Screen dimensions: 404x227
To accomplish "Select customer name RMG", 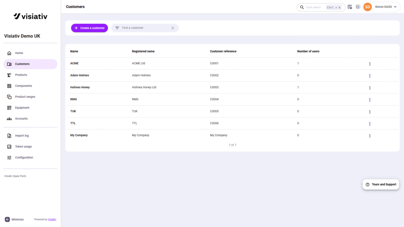I will [x=73, y=99].
